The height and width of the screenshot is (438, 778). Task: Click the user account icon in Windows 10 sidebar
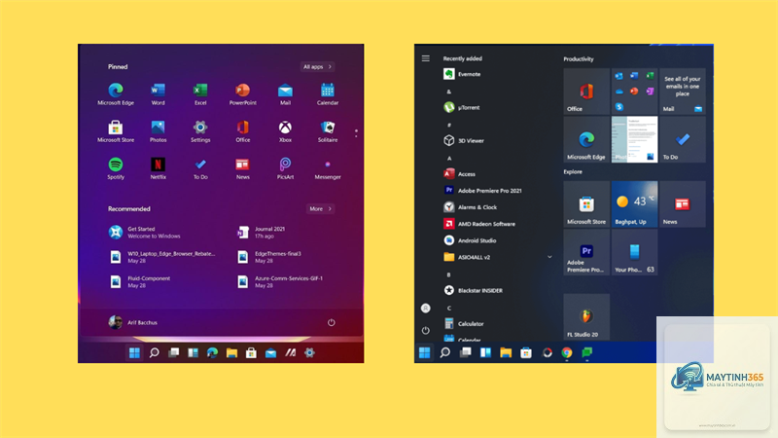coord(426,309)
